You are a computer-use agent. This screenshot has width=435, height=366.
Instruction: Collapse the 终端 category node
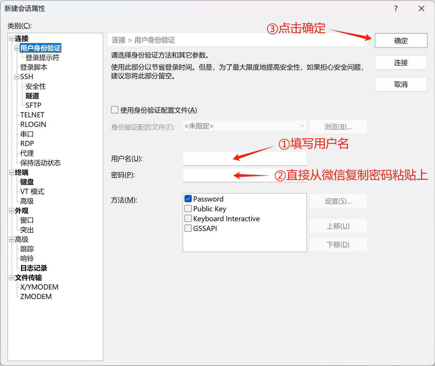tap(12, 172)
